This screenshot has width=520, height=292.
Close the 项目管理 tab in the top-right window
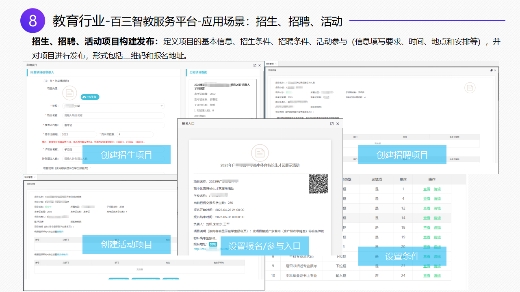click(275, 64)
